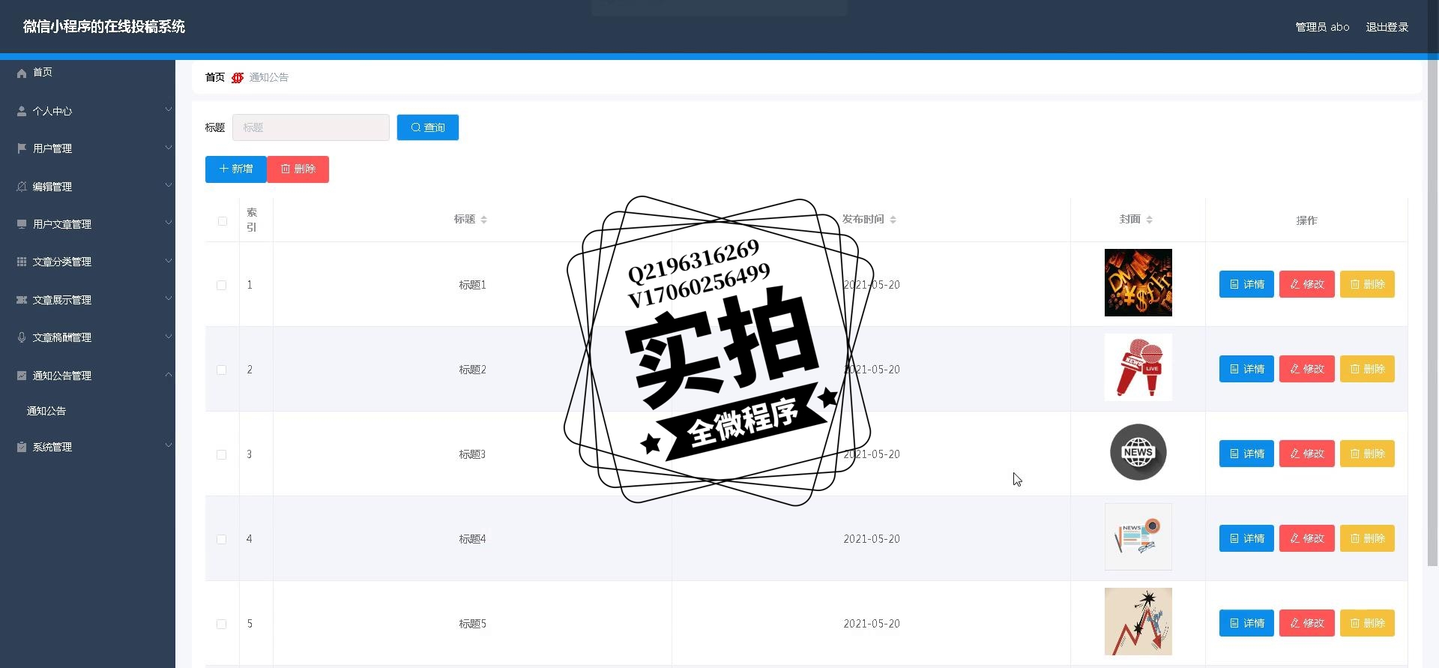Expand the 文章稿酬管理 menu chevron
1439x668 pixels.
pyautogui.click(x=169, y=336)
